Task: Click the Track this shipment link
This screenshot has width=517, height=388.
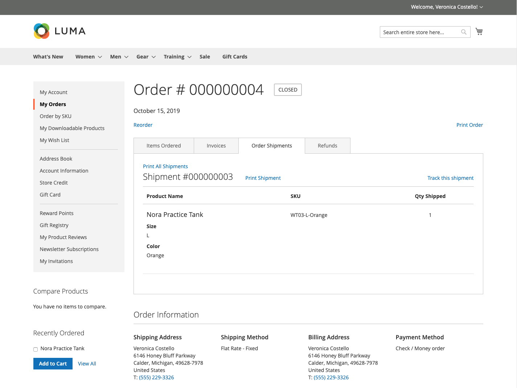Action: tap(450, 178)
